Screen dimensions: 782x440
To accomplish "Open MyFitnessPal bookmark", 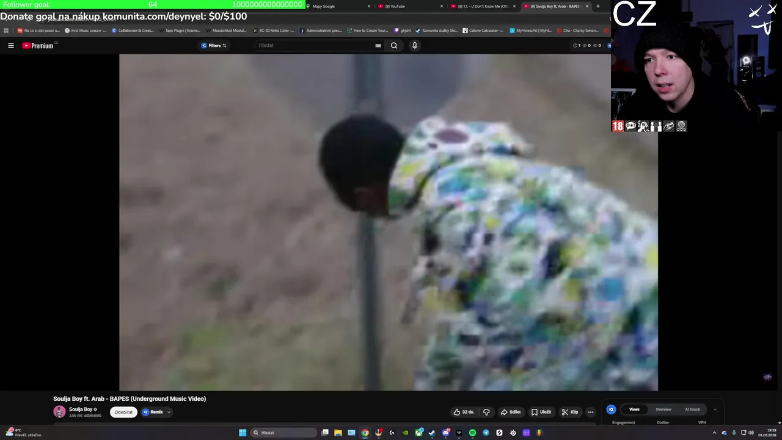I will tap(530, 30).
